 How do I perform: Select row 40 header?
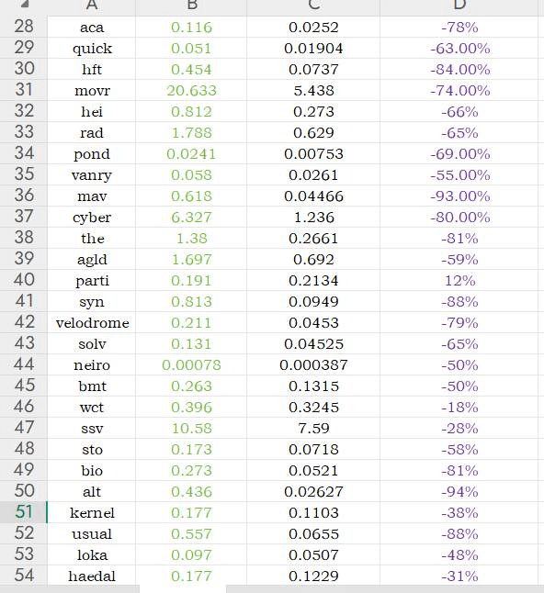(x=24, y=280)
